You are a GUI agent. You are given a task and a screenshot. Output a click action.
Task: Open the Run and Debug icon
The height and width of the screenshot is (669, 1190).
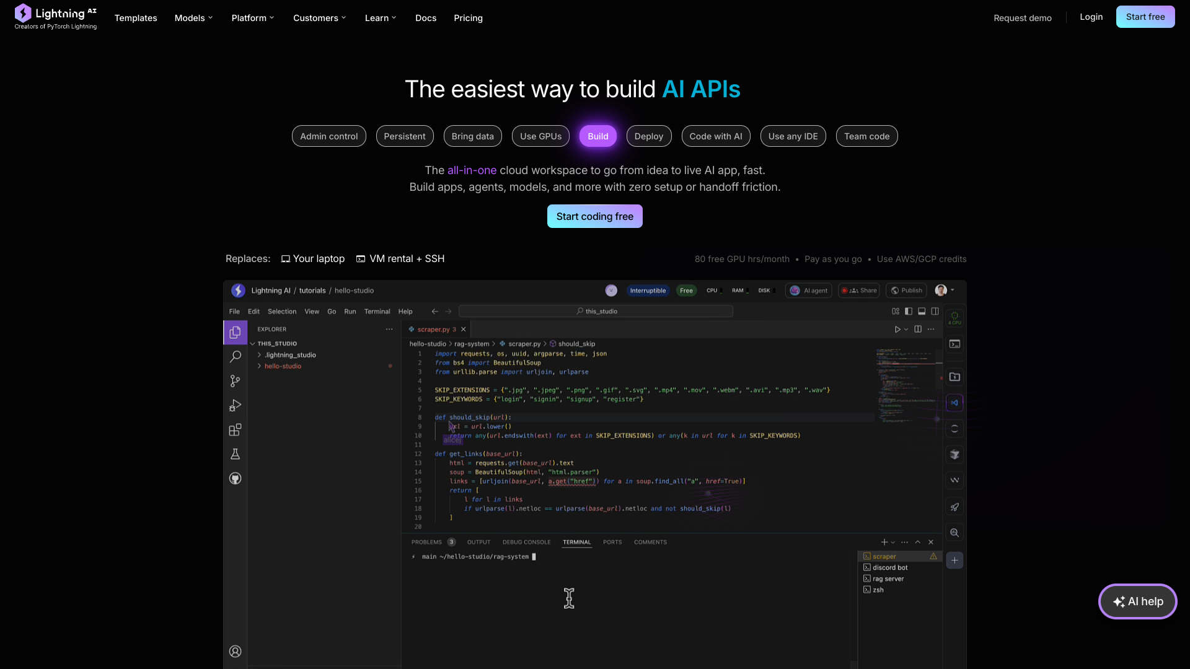pyautogui.click(x=236, y=405)
